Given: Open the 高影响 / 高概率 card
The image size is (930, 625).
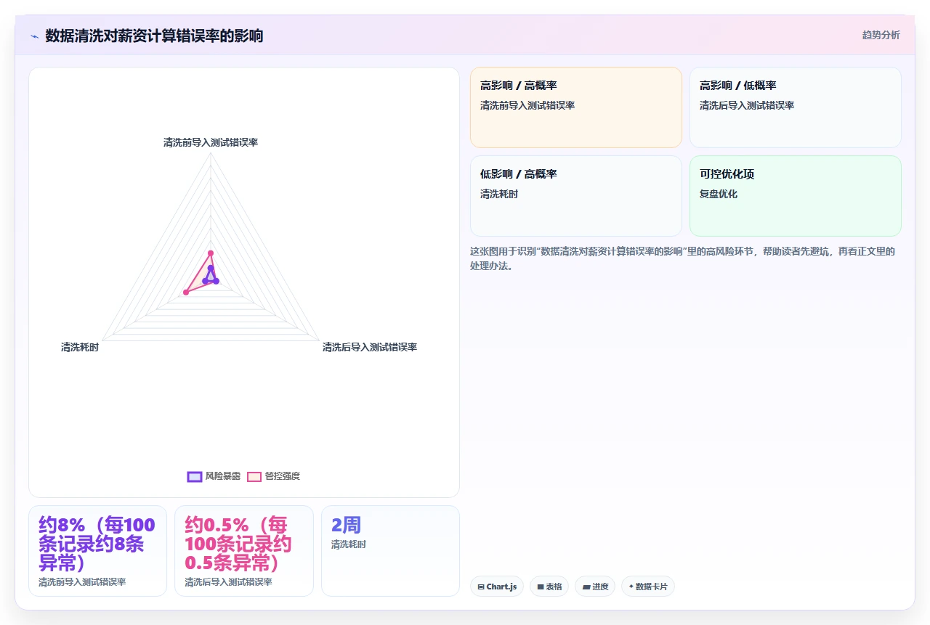Looking at the screenshot, I should (x=576, y=107).
